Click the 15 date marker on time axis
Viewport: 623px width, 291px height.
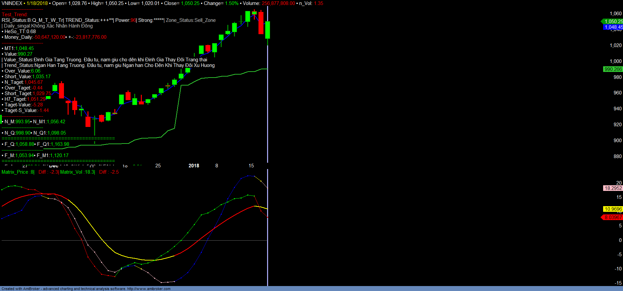click(x=251, y=166)
